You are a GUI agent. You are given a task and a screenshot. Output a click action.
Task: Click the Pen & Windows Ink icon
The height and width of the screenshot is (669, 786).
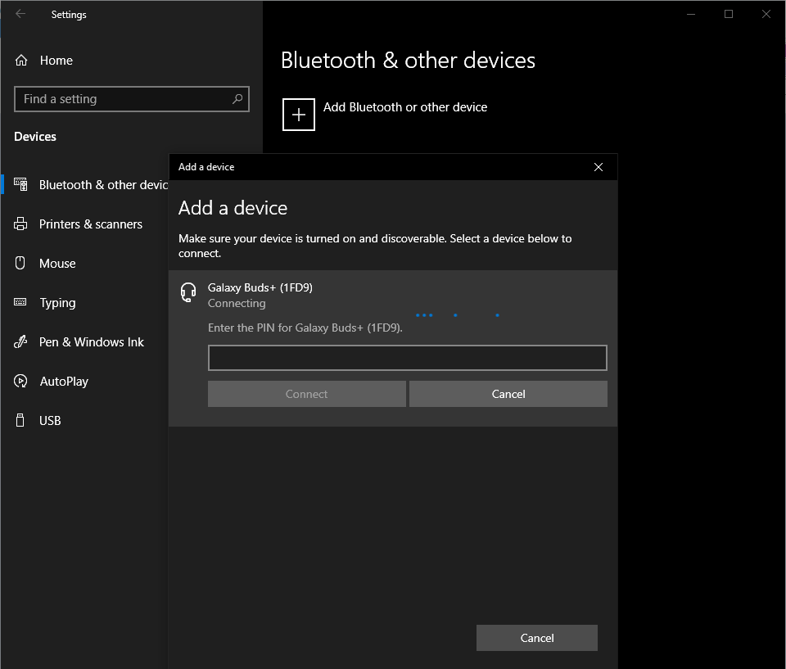(21, 342)
